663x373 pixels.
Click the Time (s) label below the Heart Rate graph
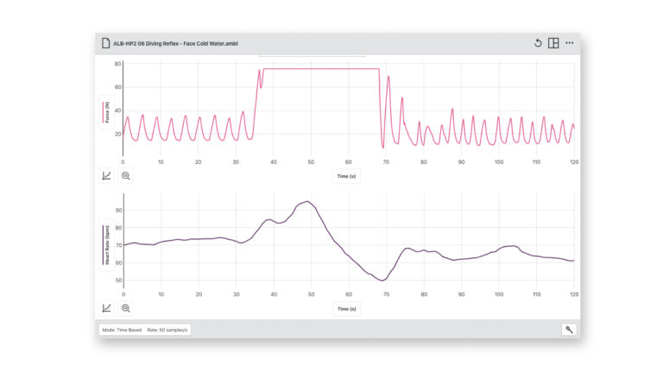point(348,308)
